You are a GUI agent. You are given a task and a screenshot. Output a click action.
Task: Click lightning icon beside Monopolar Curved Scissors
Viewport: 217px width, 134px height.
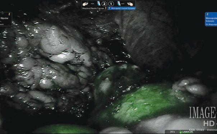tap(109, 8)
